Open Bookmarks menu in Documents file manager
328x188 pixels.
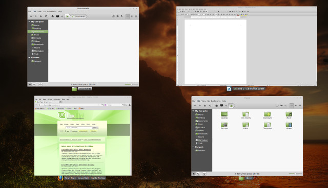pos(52,12)
